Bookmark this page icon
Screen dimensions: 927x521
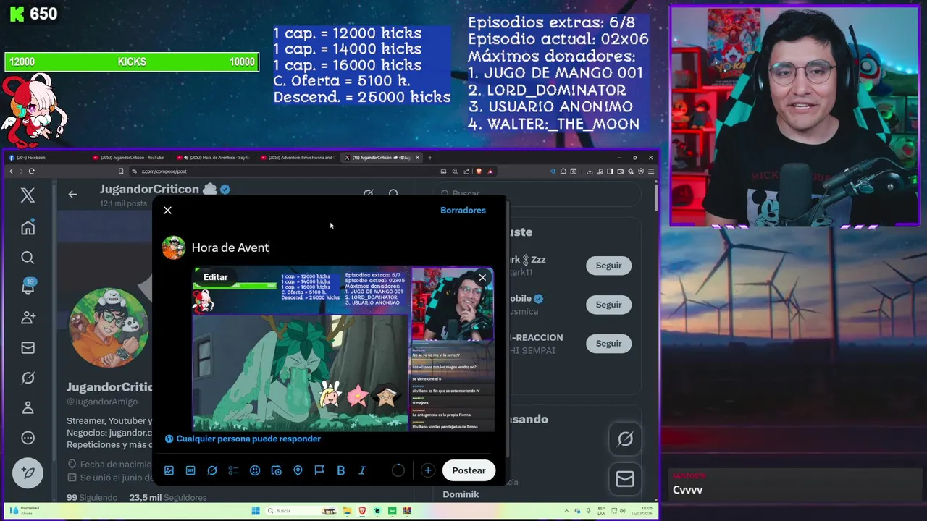tap(121, 171)
